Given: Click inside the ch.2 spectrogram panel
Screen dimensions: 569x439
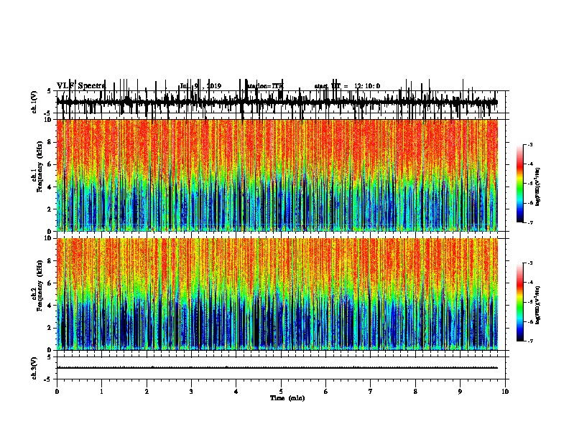Looking at the screenshot, I should (277, 294).
